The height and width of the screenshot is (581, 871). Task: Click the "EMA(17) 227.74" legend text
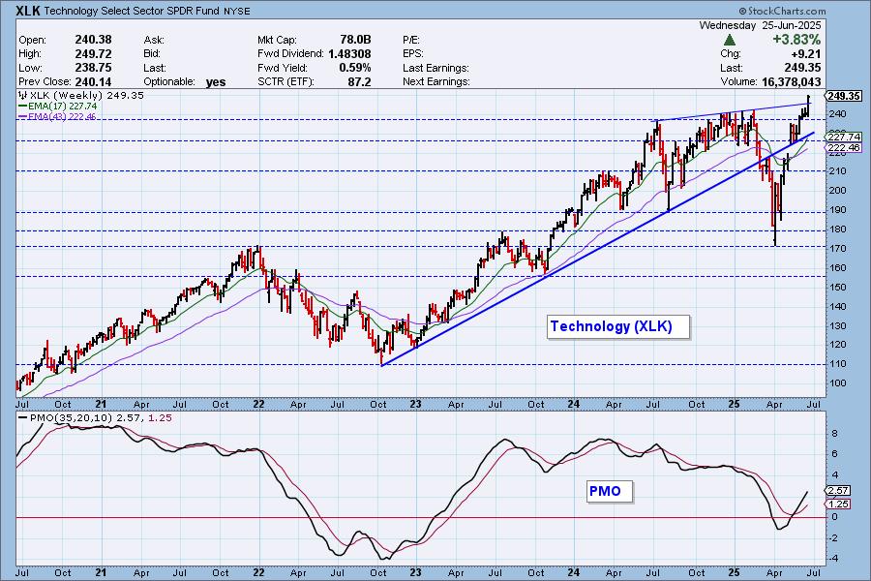pyautogui.click(x=63, y=106)
